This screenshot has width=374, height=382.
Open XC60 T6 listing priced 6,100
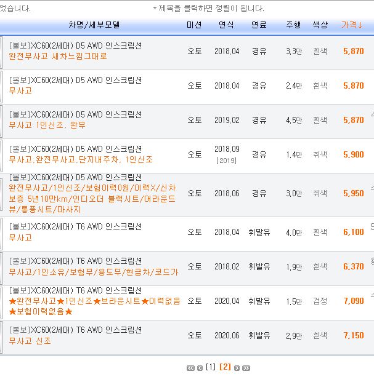pyautogui.click(x=75, y=226)
